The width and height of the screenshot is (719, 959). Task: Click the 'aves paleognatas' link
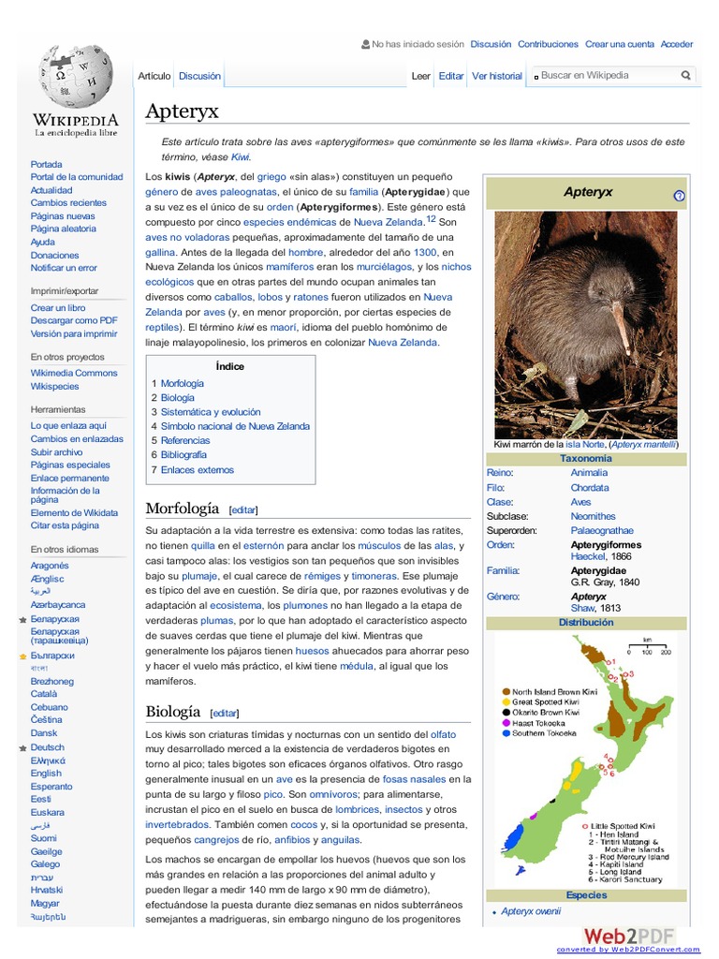click(236, 192)
